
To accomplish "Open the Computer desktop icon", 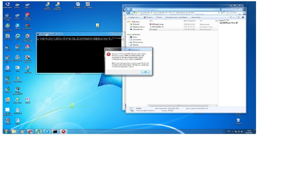I will [7, 4].
